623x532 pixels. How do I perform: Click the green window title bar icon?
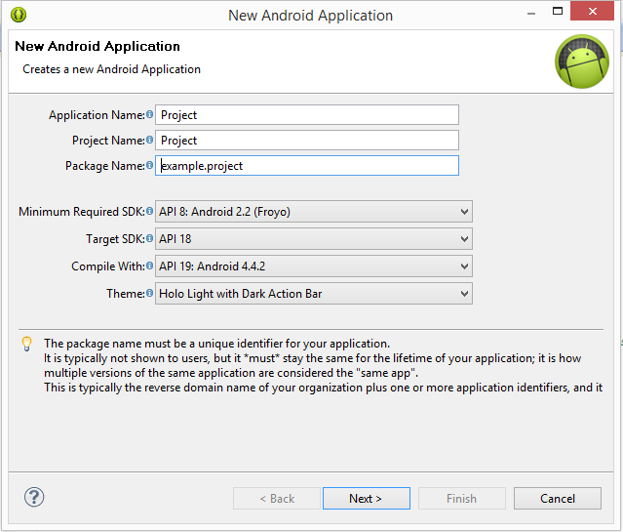point(19,15)
